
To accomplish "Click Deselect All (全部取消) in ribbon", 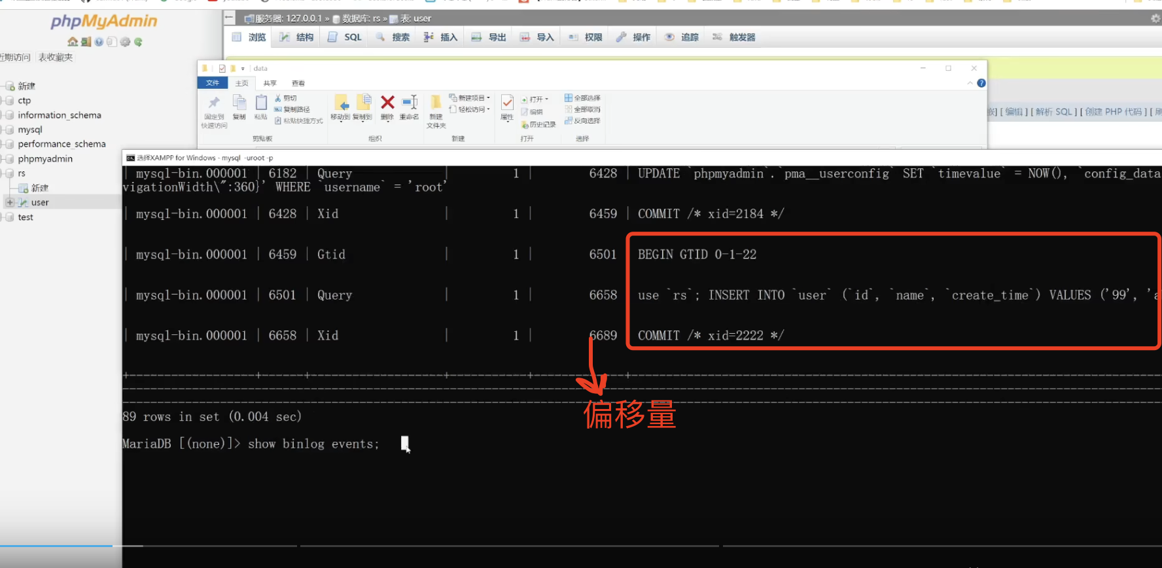I will tap(583, 109).
